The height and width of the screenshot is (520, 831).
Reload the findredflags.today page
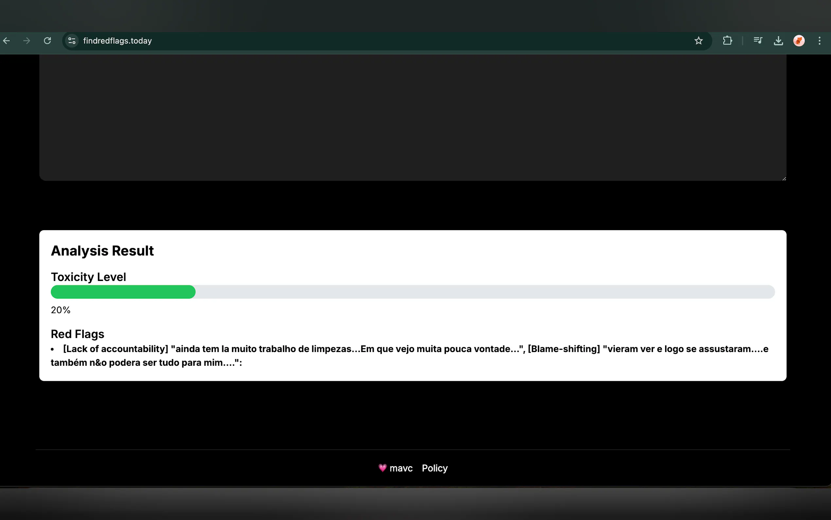click(47, 41)
